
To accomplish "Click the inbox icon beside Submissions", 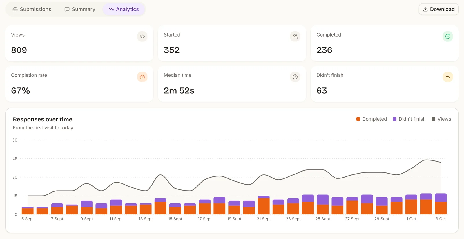I will 15,9.
